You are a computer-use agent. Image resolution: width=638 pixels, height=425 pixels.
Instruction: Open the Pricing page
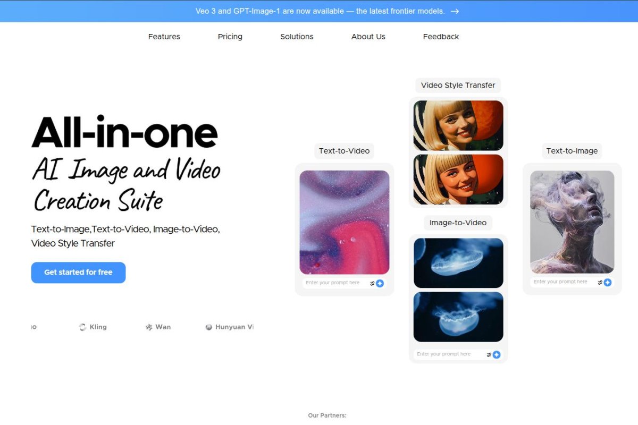tap(230, 36)
